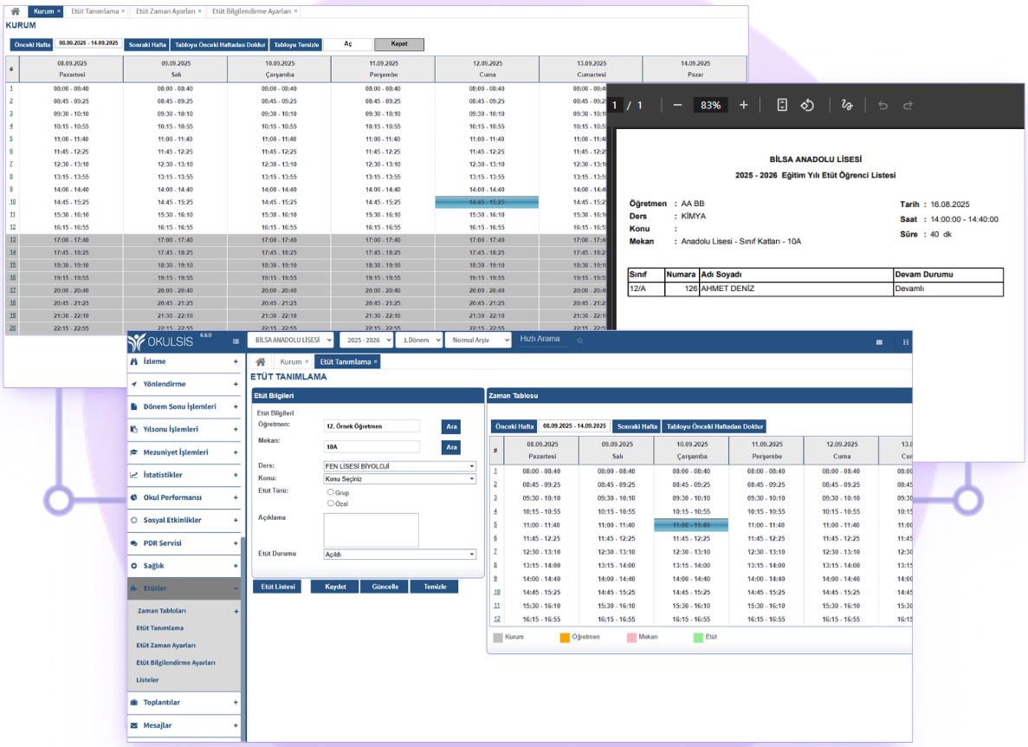Click the hamburger menu icon beside Okulsis logo
The image size is (1028, 747).
coord(236,341)
